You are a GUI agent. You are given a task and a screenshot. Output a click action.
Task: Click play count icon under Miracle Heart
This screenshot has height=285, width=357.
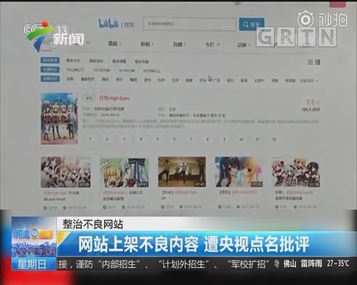pos(45,208)
